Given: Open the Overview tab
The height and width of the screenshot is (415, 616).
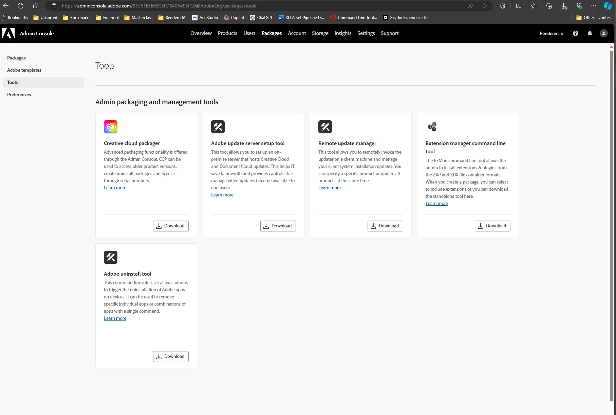Looking at the screenshot, I should (x=201, y=33).
